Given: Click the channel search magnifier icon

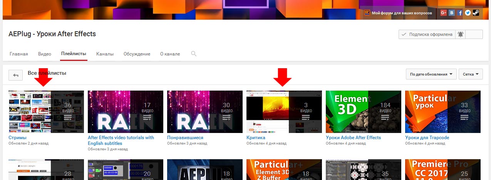Looking at the screenshot, I should click(194, 54).
